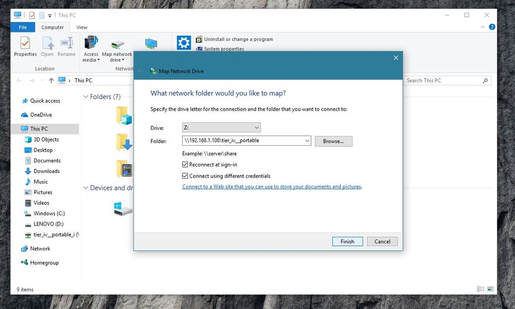The image size is (515, 309).
Task: Uncheck Reconnect at sign-in
Action: (185, 165)
